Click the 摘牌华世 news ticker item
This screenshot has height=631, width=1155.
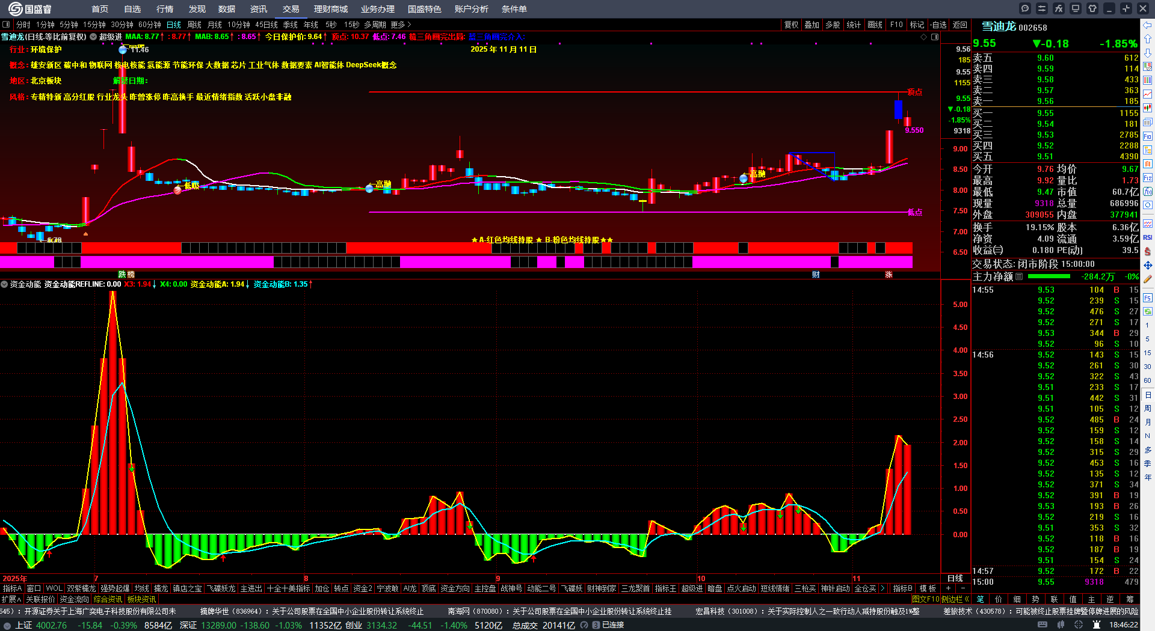tap(312, 611)
